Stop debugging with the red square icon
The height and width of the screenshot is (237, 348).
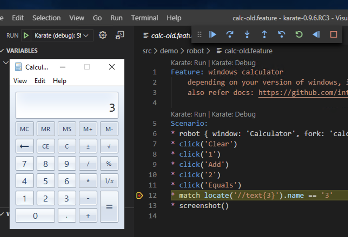[x=334, y=34]
